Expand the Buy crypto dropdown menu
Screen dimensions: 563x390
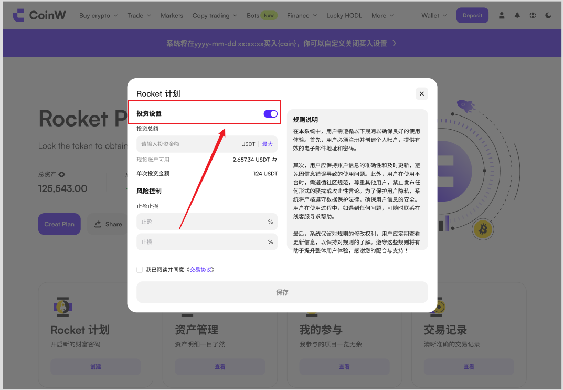[98, 16]
